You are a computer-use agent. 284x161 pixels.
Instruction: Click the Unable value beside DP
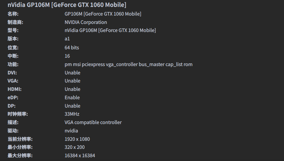click(72, 106)
